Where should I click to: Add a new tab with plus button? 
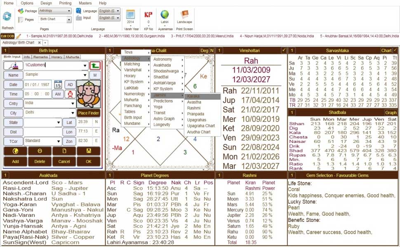(x=45, y=43)
